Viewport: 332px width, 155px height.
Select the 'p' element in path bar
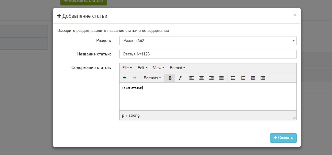123,116
